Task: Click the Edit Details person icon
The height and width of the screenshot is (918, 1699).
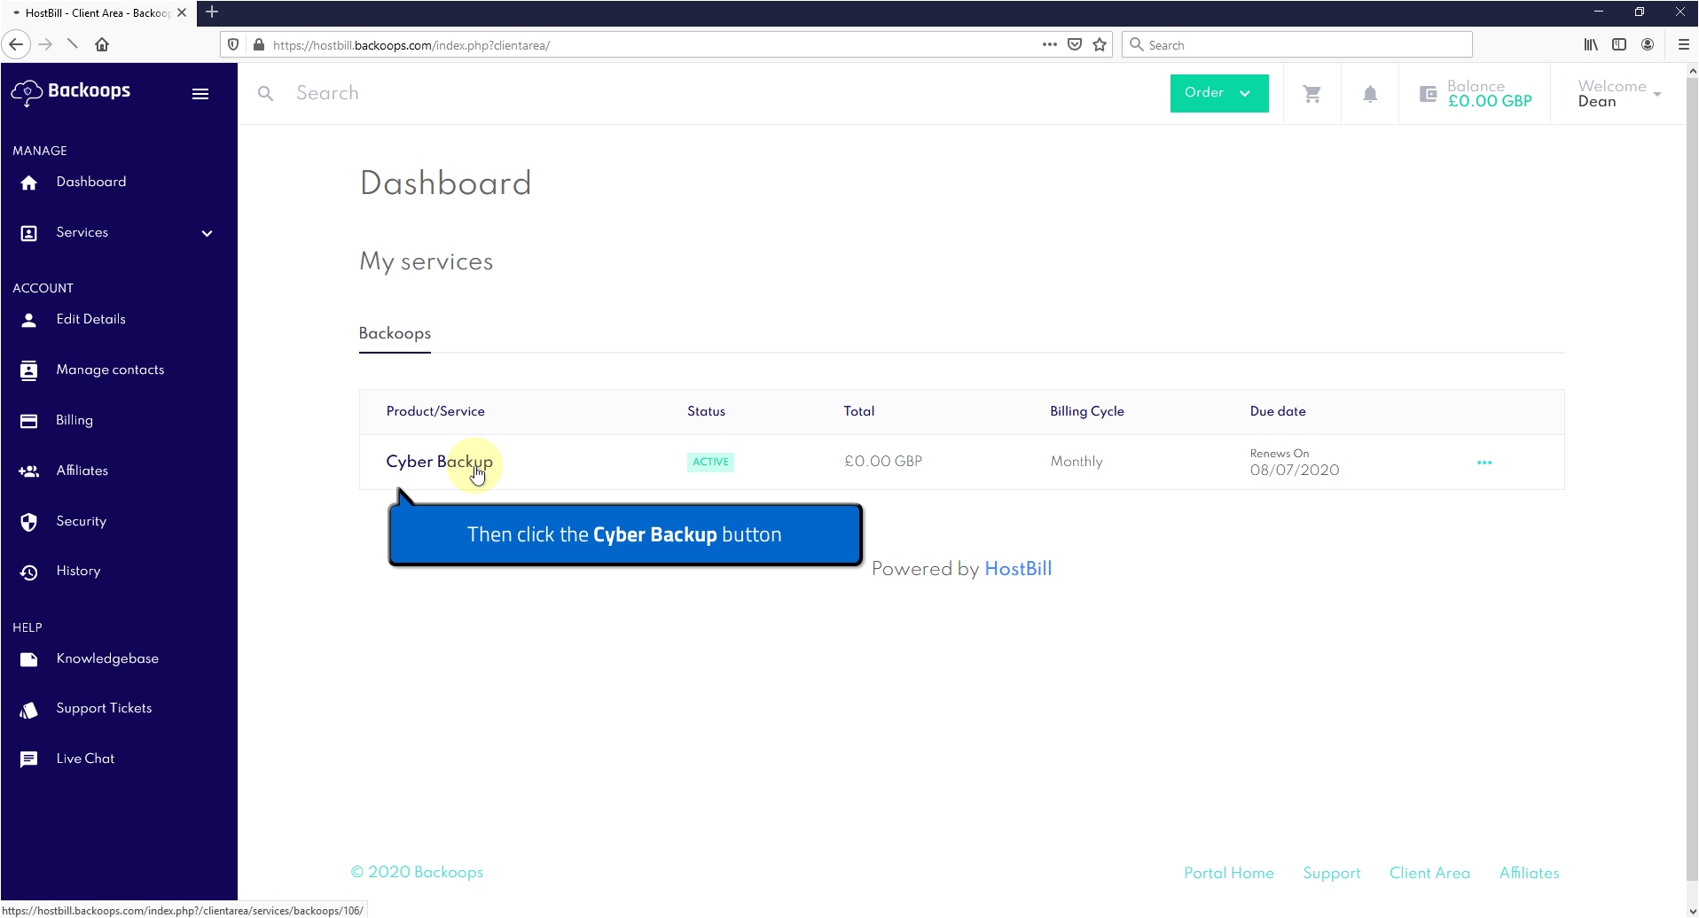Action: 29,320
